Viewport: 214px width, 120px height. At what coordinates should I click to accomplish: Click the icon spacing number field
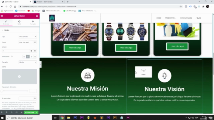(x=33, y=91)
